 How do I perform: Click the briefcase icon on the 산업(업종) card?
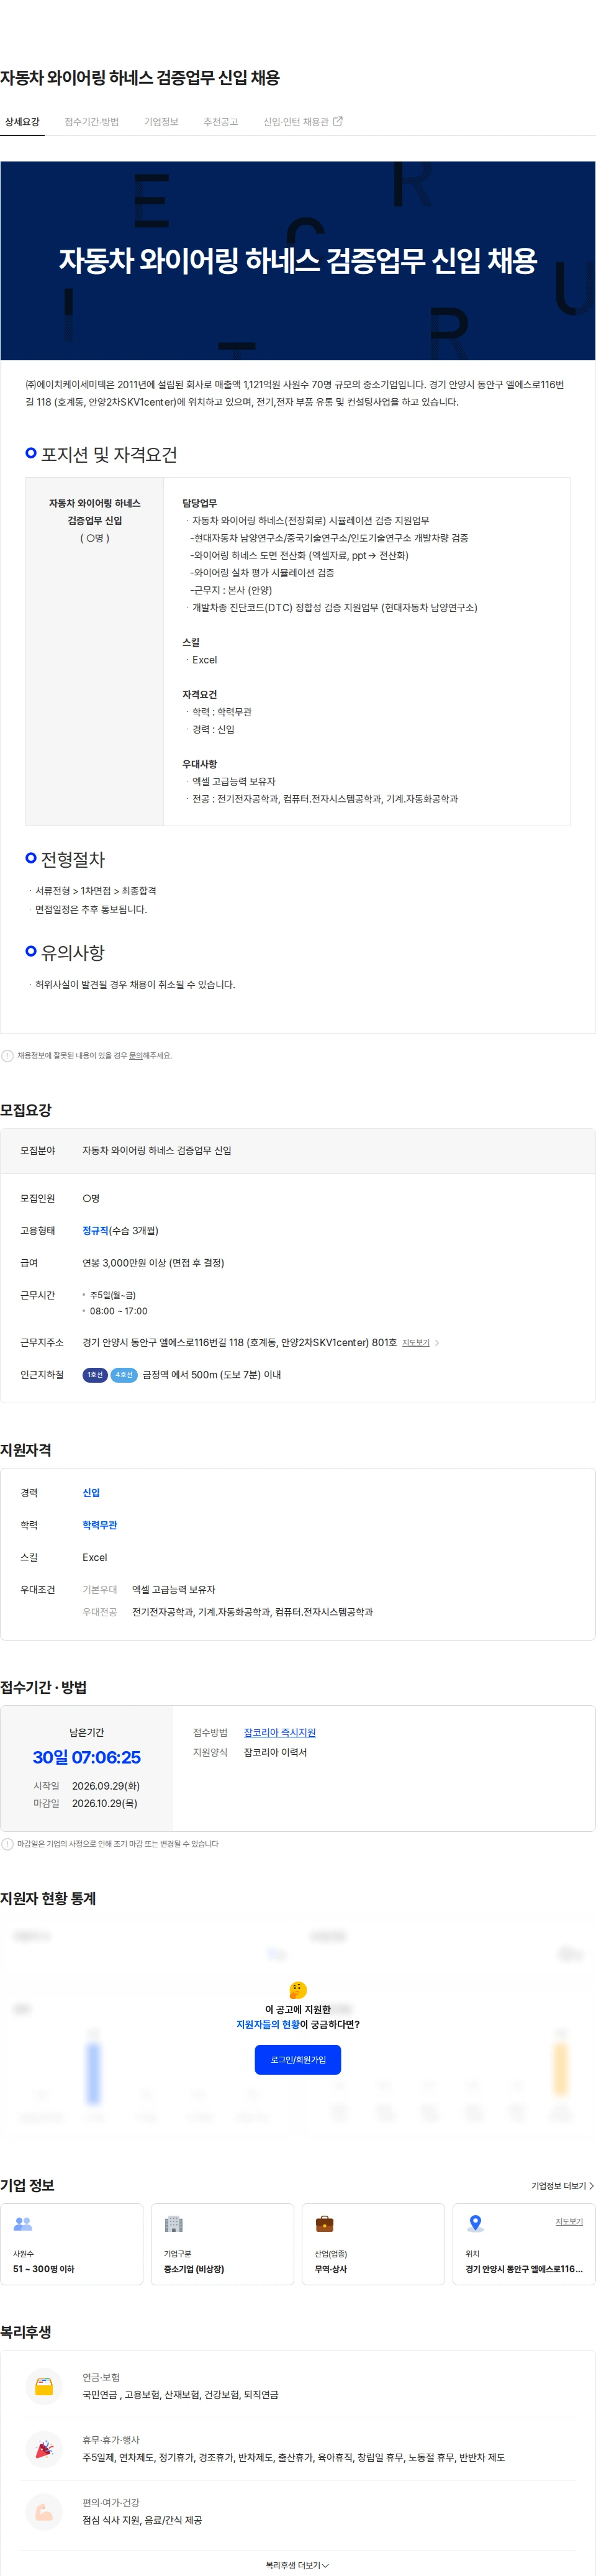pos(325,2223)
